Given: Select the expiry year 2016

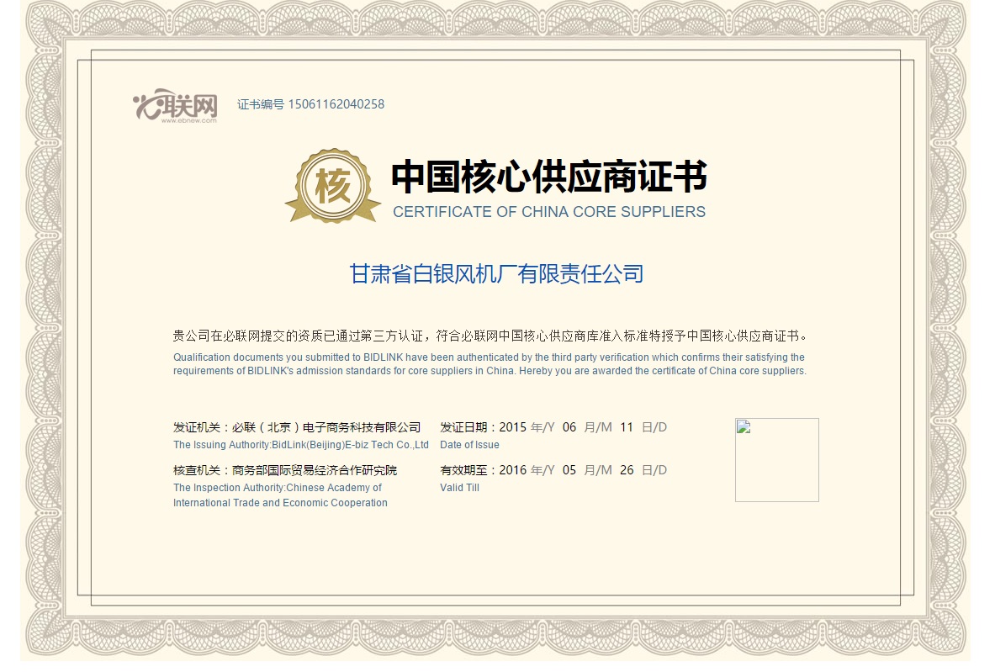Looking at the screenshot, I should [x=513, y=470].
